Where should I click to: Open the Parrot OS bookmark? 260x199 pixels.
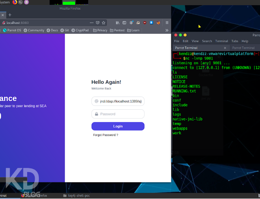(x=12, y=30)
